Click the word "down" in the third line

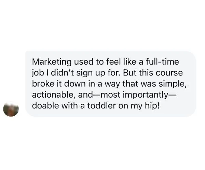pyautogui.click(x=75, y=84)
